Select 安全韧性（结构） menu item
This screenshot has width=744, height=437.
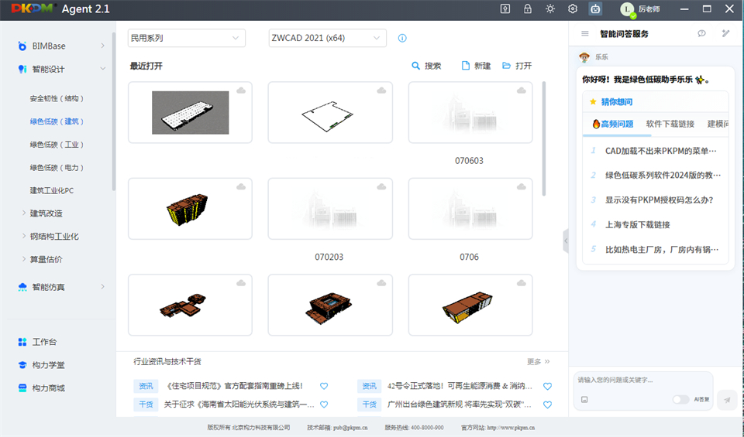click(x=57, y=98)
